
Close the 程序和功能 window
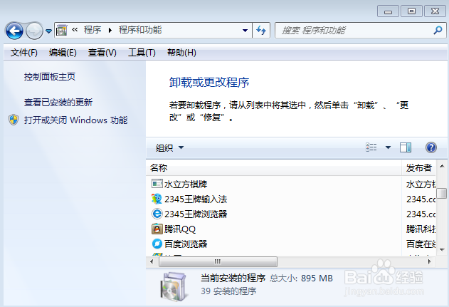[x=435, y=11]
